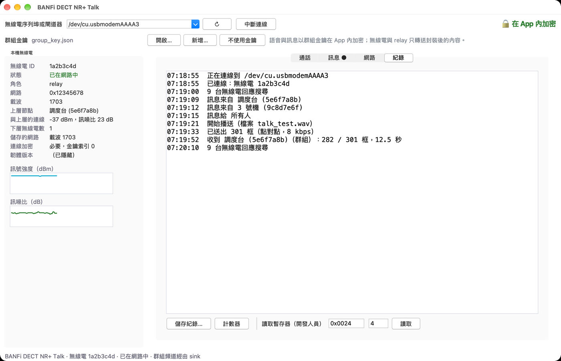Switch to the 通話 tab

click(305, 58)
